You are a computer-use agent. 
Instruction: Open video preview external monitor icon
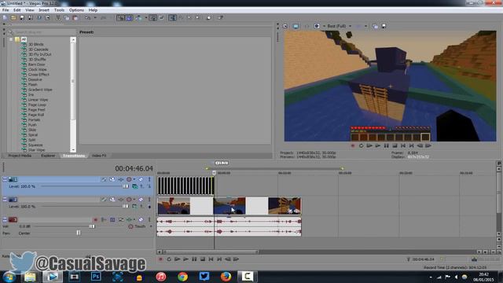coord(296,26)
